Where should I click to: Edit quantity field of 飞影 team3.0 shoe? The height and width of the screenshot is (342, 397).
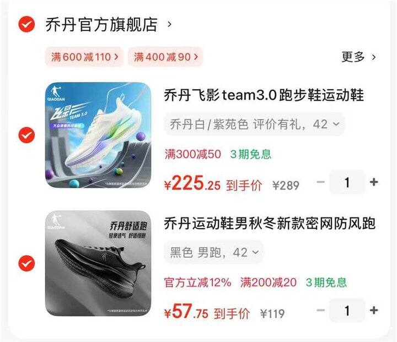click(347, 182)
